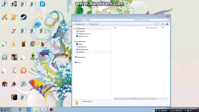Image resolution: width=199 pixels, height=112 pixels.
Task: Toggle the preview pane in Explorer
Action: click(162, 24)
